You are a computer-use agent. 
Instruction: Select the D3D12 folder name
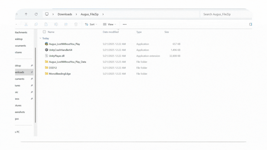coord(53,68)
